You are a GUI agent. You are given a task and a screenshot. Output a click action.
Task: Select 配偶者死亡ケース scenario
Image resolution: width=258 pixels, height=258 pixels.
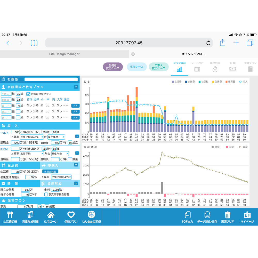(113, 67)
